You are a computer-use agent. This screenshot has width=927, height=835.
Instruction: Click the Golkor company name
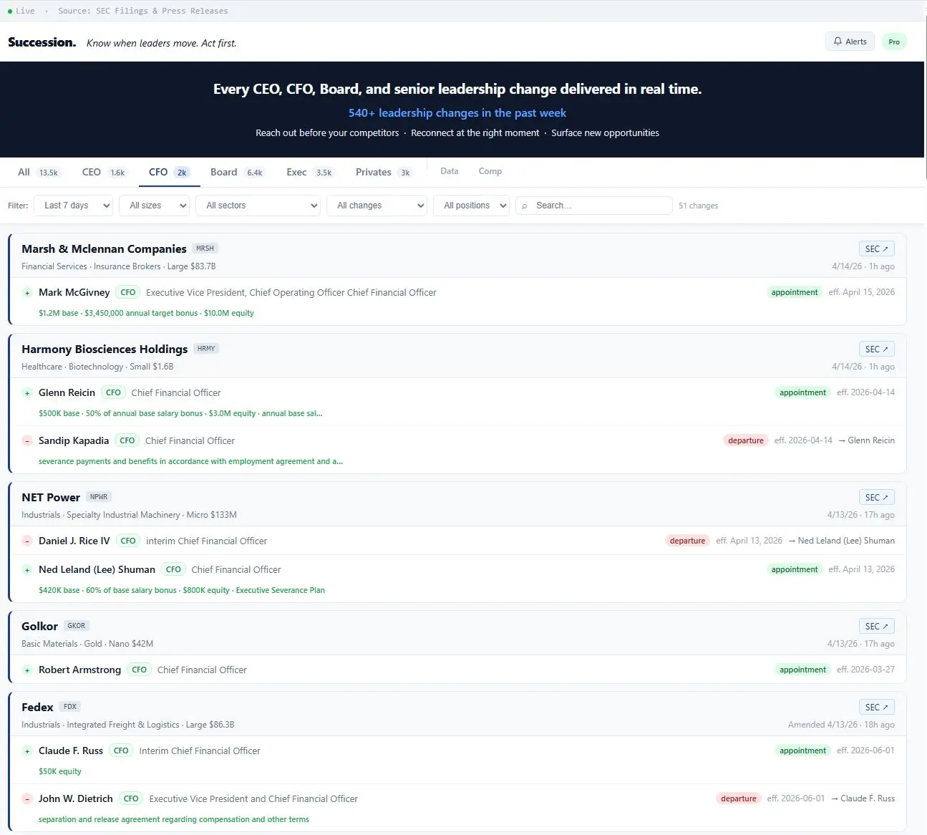(x=39, y=627)
